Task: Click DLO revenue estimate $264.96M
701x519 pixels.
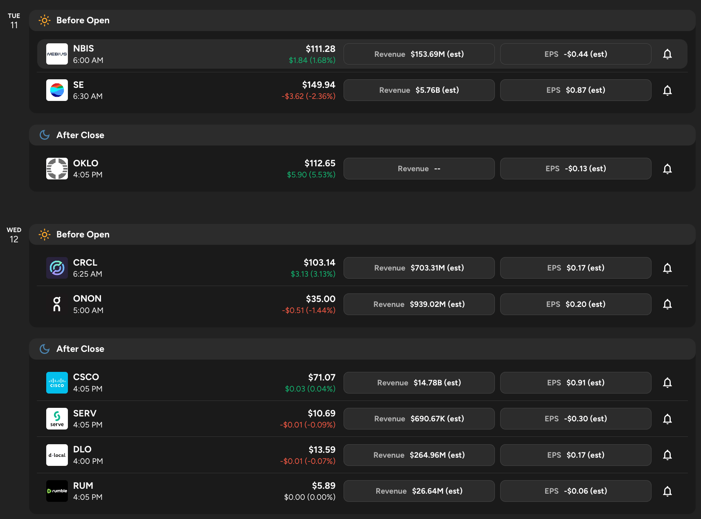Action: [419, 455]
